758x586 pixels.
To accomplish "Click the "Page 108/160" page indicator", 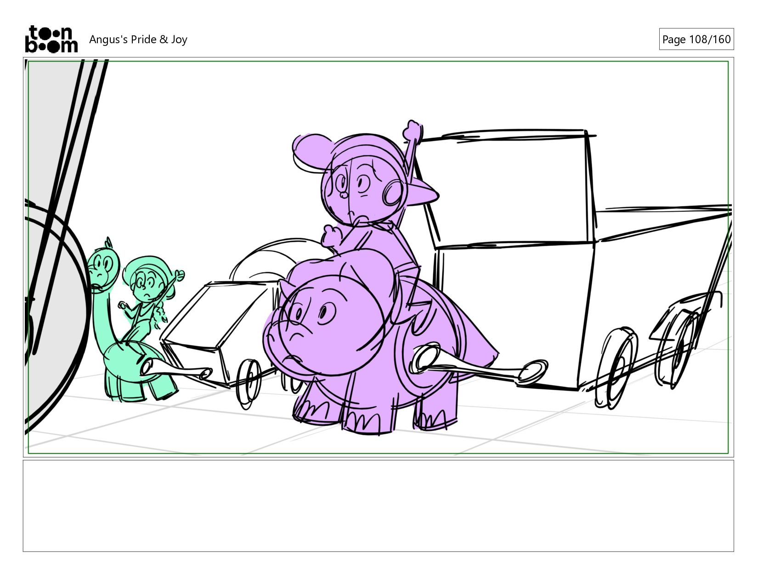I will pos(696,39).
